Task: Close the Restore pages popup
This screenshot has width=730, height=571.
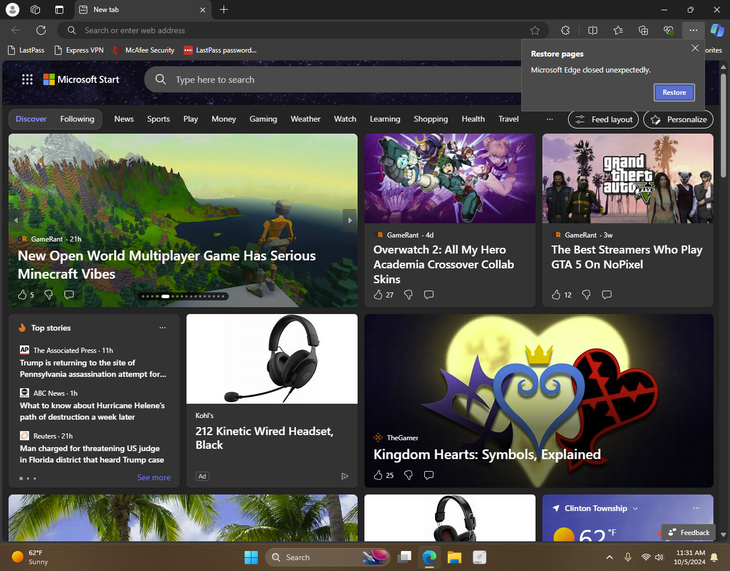Action: coord(695,49)
